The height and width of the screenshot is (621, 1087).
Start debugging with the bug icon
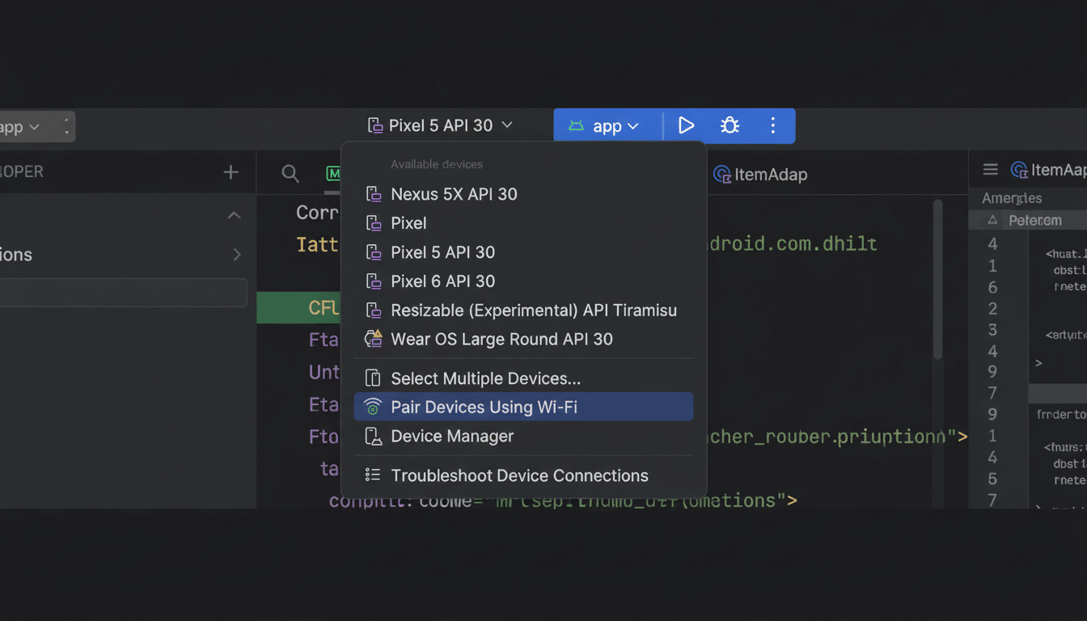tap(730, 125)
